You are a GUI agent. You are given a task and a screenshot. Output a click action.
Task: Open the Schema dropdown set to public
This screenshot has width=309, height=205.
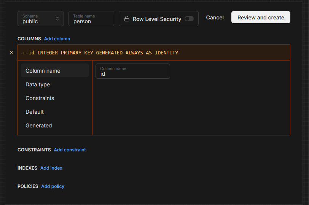click(x=41, y=19)
